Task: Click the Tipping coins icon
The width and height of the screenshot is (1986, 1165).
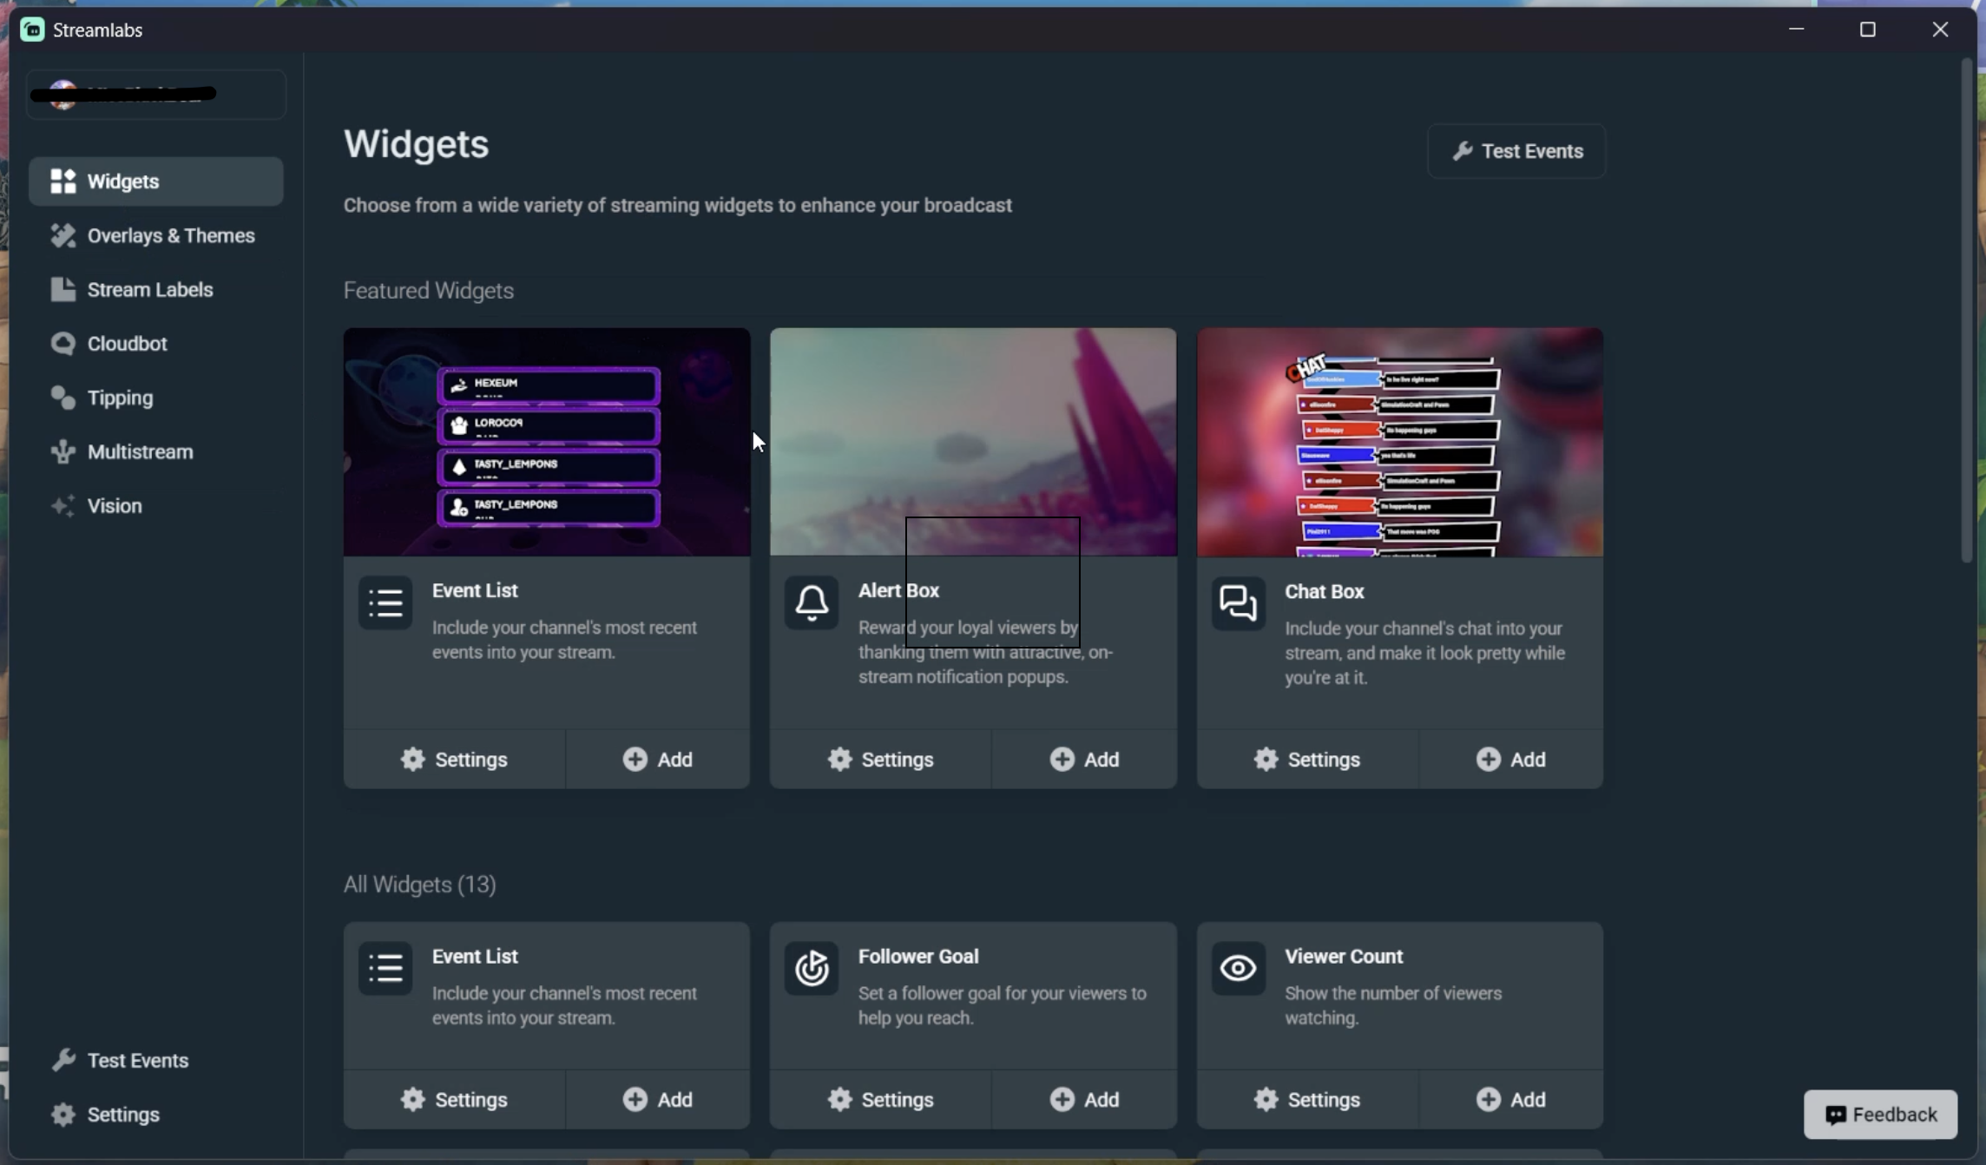Action: (x=62, y=398)
